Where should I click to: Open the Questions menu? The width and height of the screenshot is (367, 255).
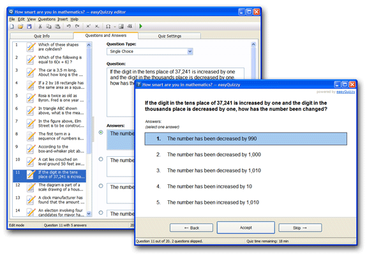47,19
